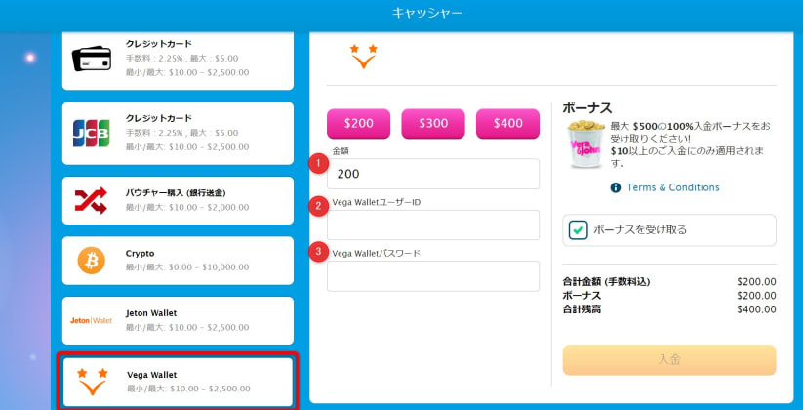Click the ボーナス section heading
The height and width of the screenshot is (410, 803).
(x=587, y=108)
